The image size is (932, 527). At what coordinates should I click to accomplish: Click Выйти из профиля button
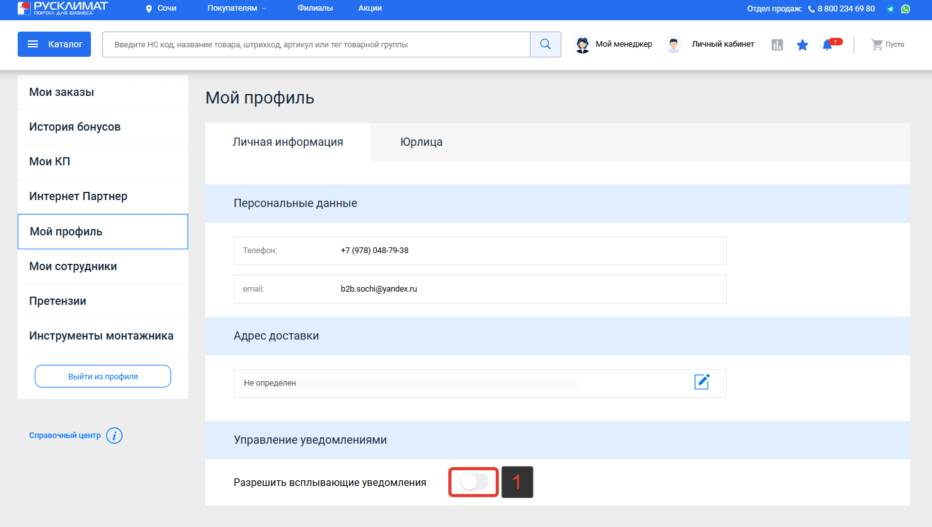(x=103, y=376)
